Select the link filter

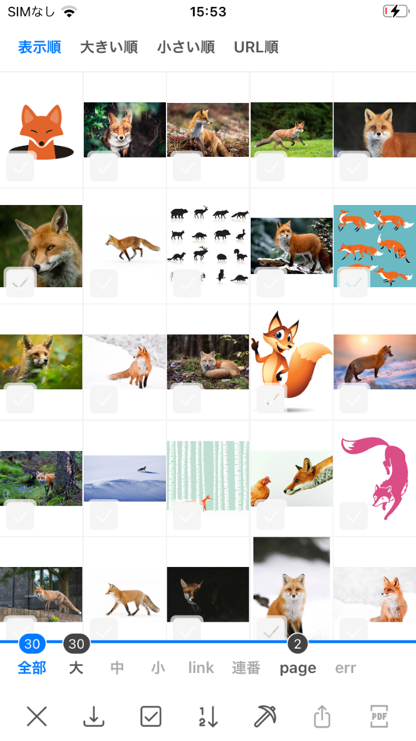pyautogui.click(x=201, y=668)
